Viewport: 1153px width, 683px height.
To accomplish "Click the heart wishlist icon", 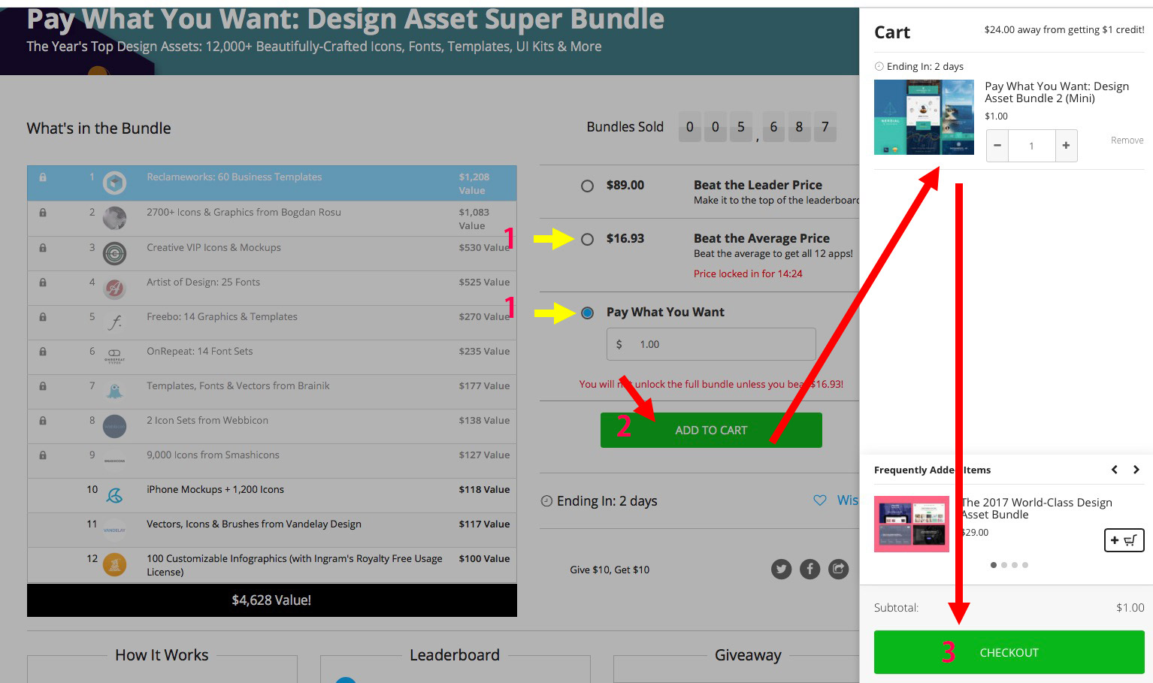I will (x=820, y=500).
